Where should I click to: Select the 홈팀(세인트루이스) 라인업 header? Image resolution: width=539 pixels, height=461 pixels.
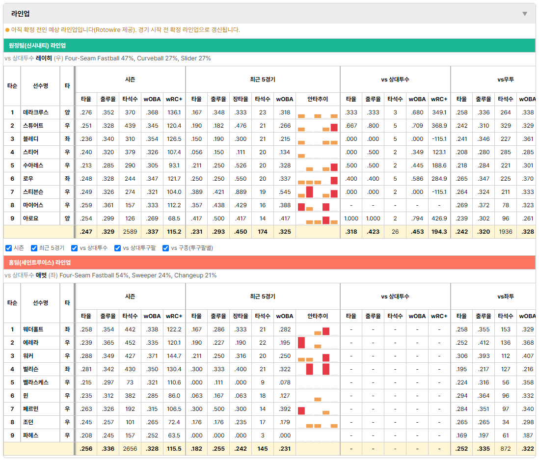point(269,262)
